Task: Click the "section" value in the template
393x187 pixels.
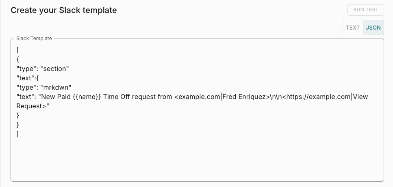Action: tap(54, 69)
